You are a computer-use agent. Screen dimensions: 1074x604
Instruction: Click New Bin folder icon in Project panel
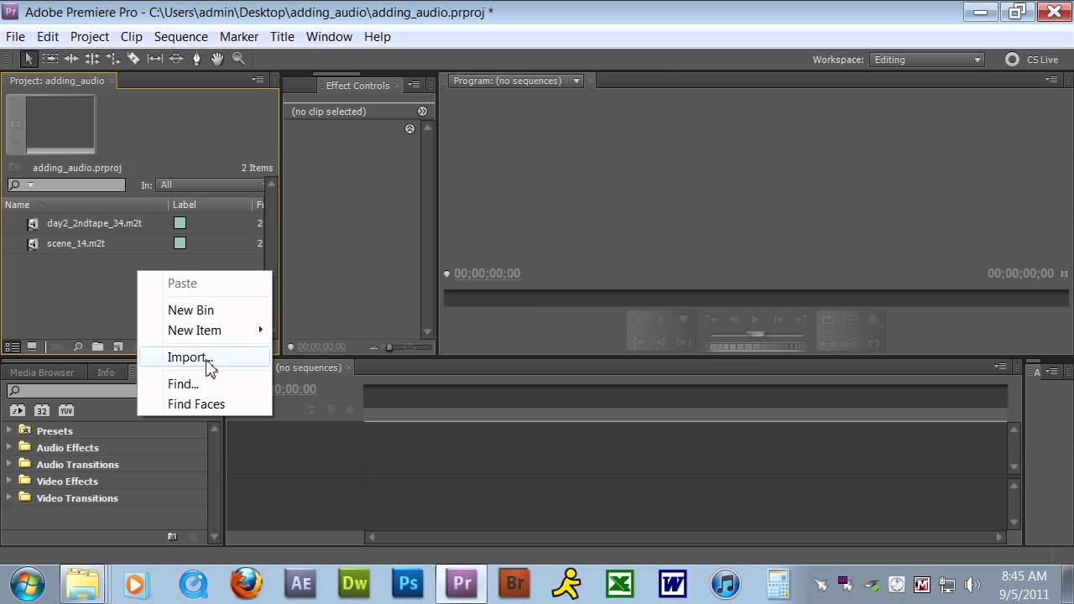[98, 346]
